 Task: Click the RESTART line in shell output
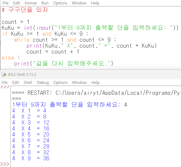tap(96, 93)
